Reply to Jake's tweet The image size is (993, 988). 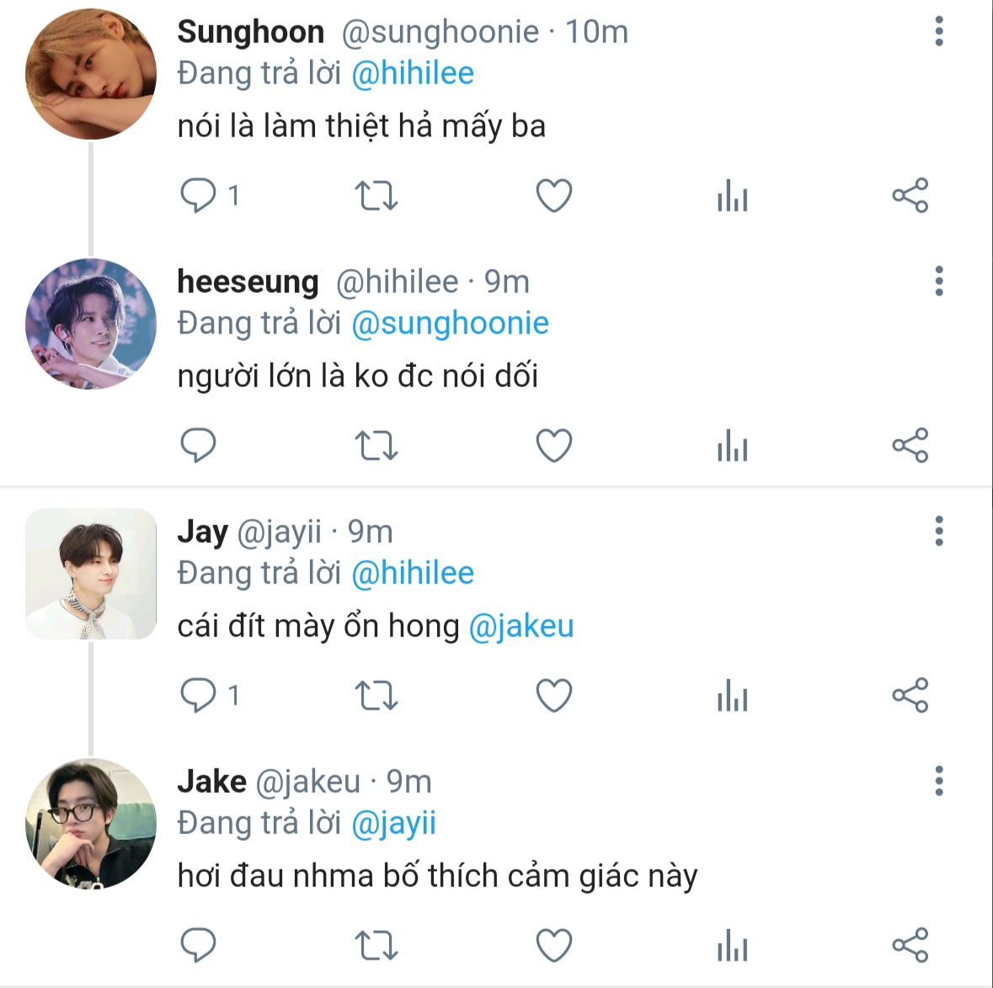click(199, 945)
